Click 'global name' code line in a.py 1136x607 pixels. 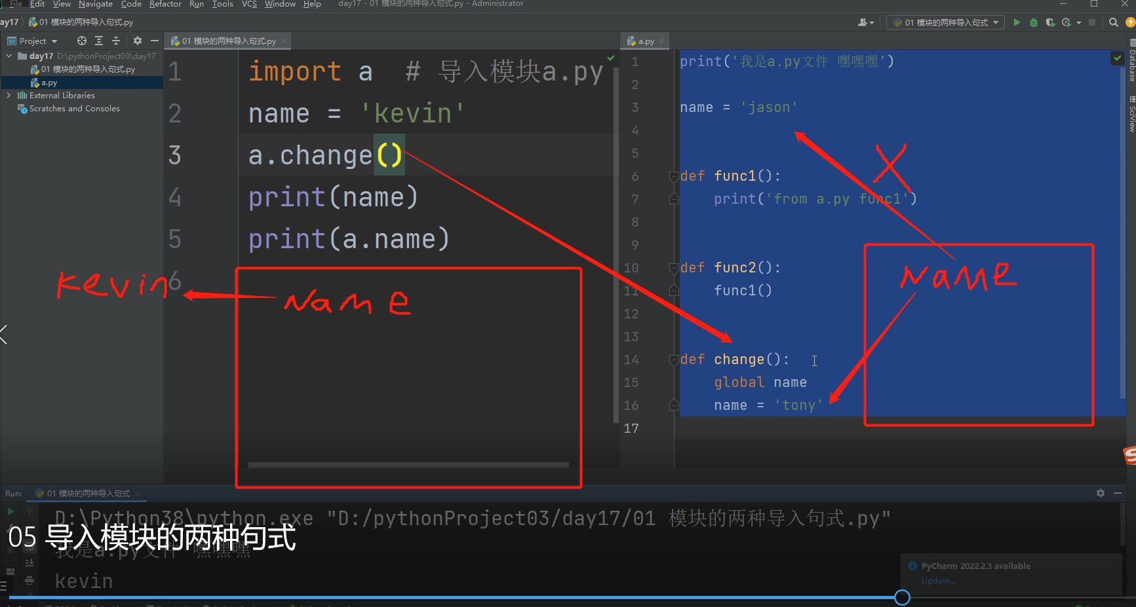[x=760, y=382]
